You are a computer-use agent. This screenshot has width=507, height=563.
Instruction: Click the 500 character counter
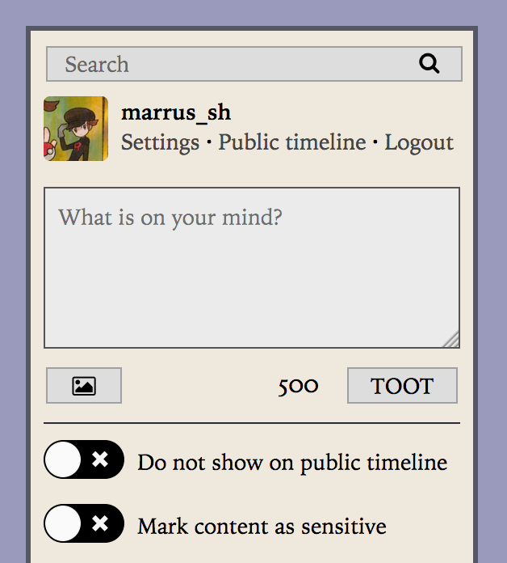pos(298,386)
